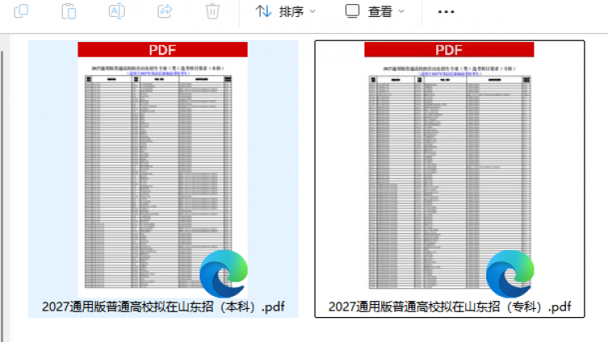Screen dimensions: 608x342
Task: Click the Paste clipboard icon
Action: pyautogui.click(x=69, y=10)
